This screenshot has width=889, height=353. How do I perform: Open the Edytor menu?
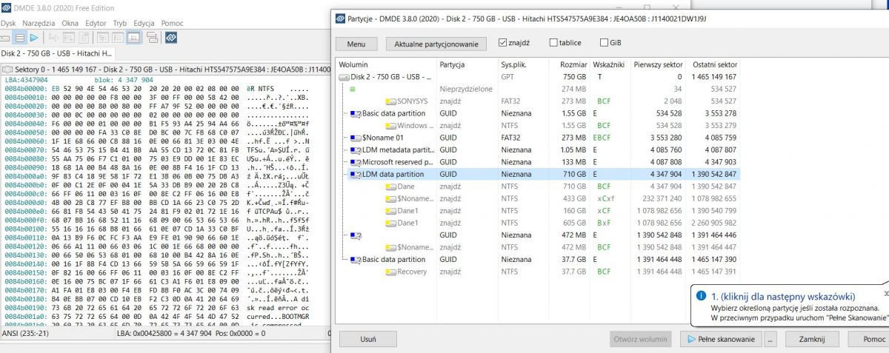click(x=96, y=24)
